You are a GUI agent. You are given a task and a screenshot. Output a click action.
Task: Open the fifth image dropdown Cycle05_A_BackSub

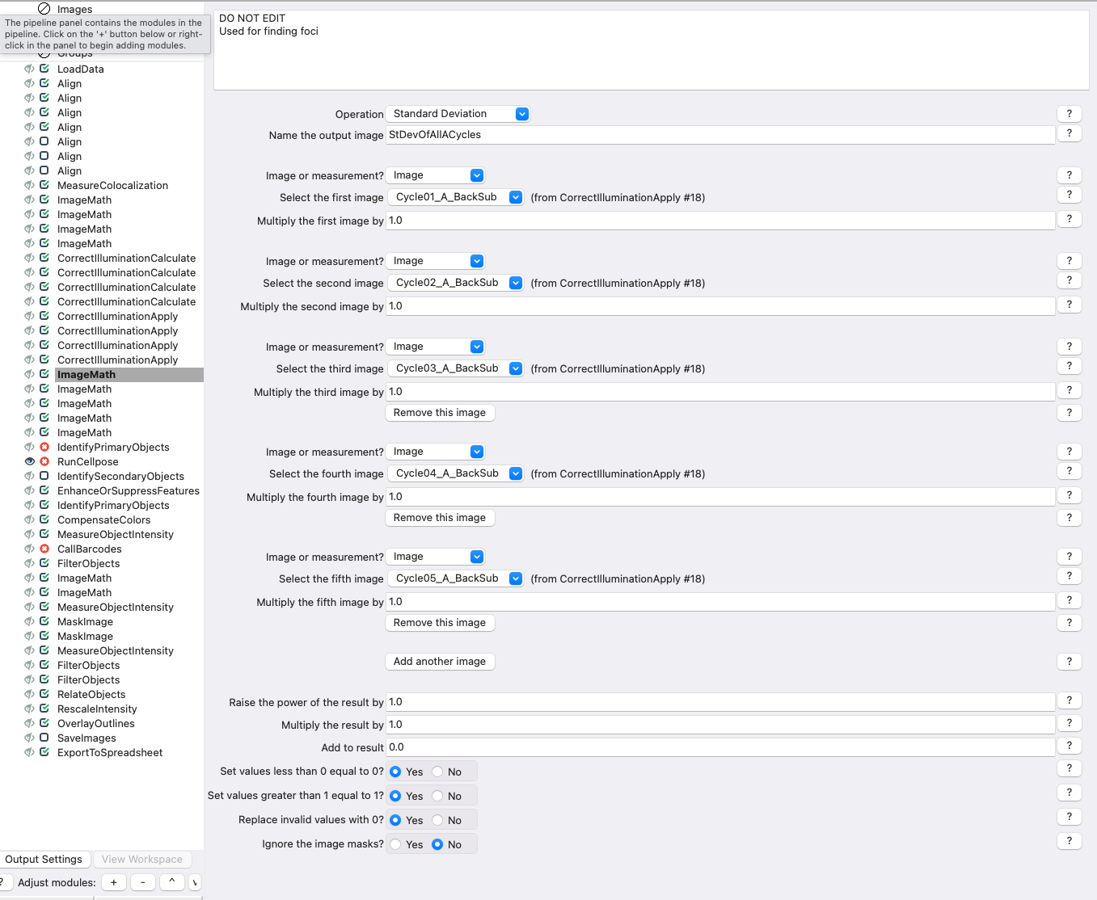(x=455, y=578)
